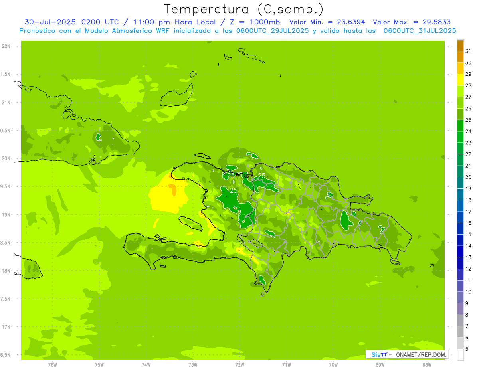
Task: Pick the yellow swatch between 28 and 29
Action: click(460, 80)
